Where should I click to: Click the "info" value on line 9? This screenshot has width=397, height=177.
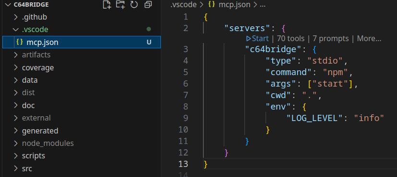[x=369, y=118]
